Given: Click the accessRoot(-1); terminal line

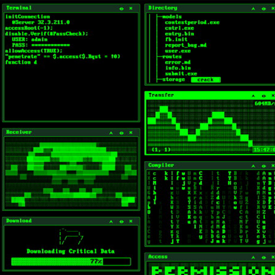Looking at the screenshot, I should pos(29,28).
